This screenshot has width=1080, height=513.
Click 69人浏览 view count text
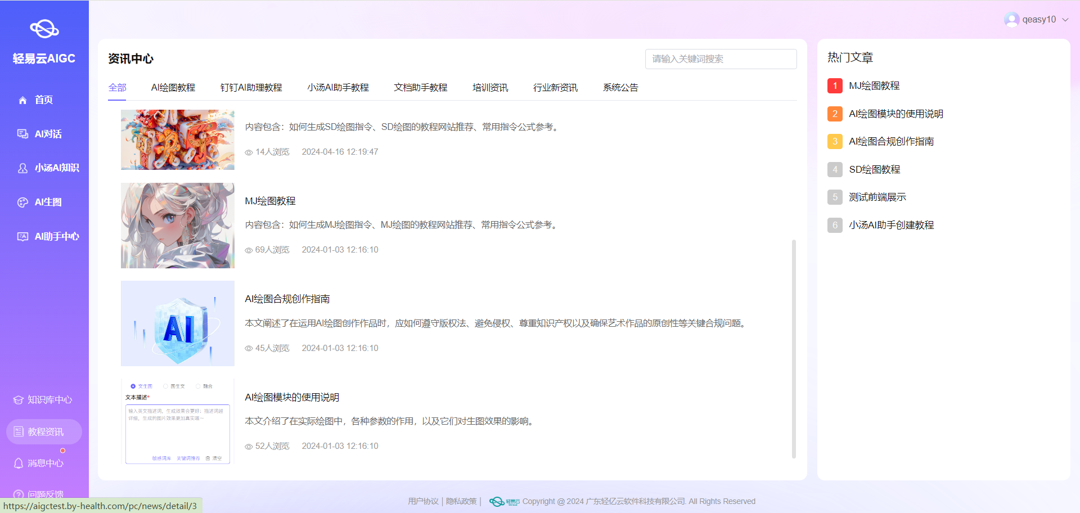[x=272, y=250]
